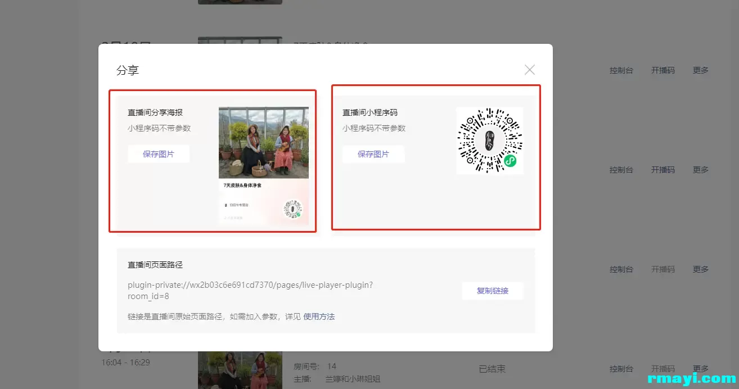Click the 直播间分享海报 title
This screenshot has width=739, height=389.
[x=155, y=112]
